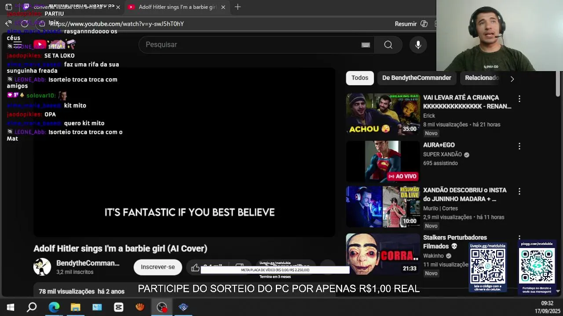Viewport: 563px width, 316px height.
Task: Open options menu for 'VAI LEVAR ATÉ A CRIANÇA'
Action: pos(519,99)
